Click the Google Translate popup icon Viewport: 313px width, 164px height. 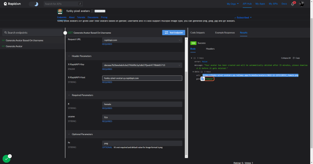[202, 79]
